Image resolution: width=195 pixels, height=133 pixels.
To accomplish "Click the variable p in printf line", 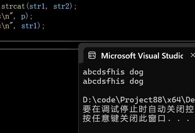I will 23,17.
